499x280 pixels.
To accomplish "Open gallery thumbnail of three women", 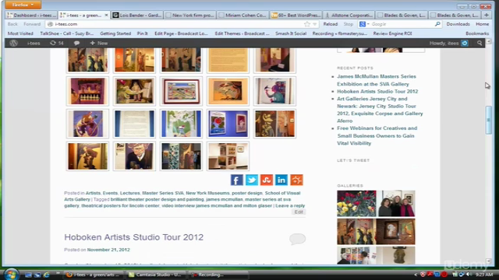I will pyautogui.click(x=396, y=204).
